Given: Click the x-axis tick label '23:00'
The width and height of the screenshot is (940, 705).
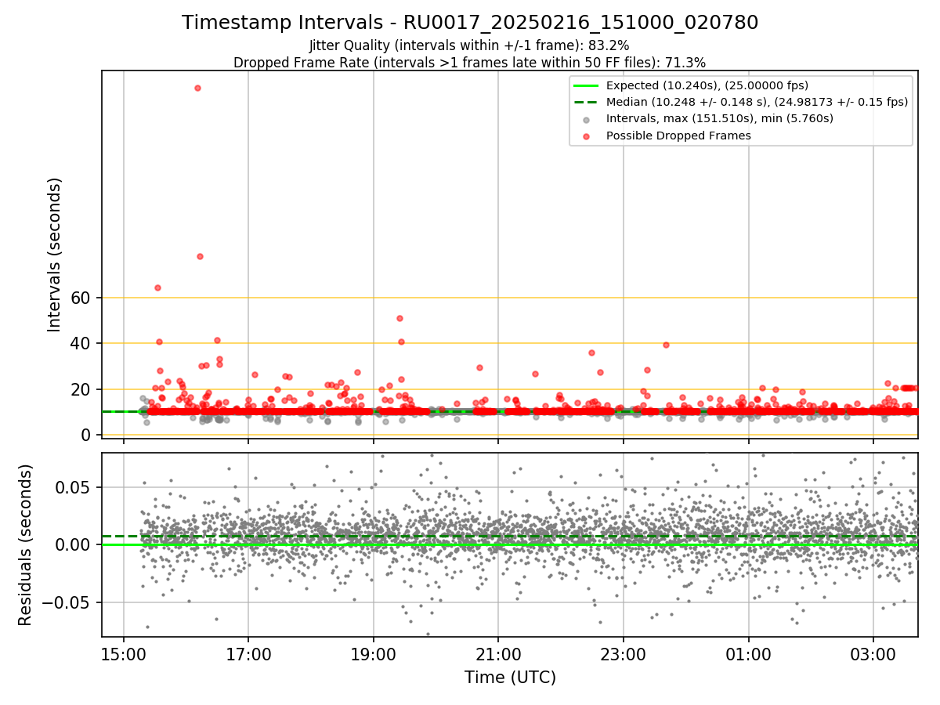Looking at the screenshot, I should (624, 654).
